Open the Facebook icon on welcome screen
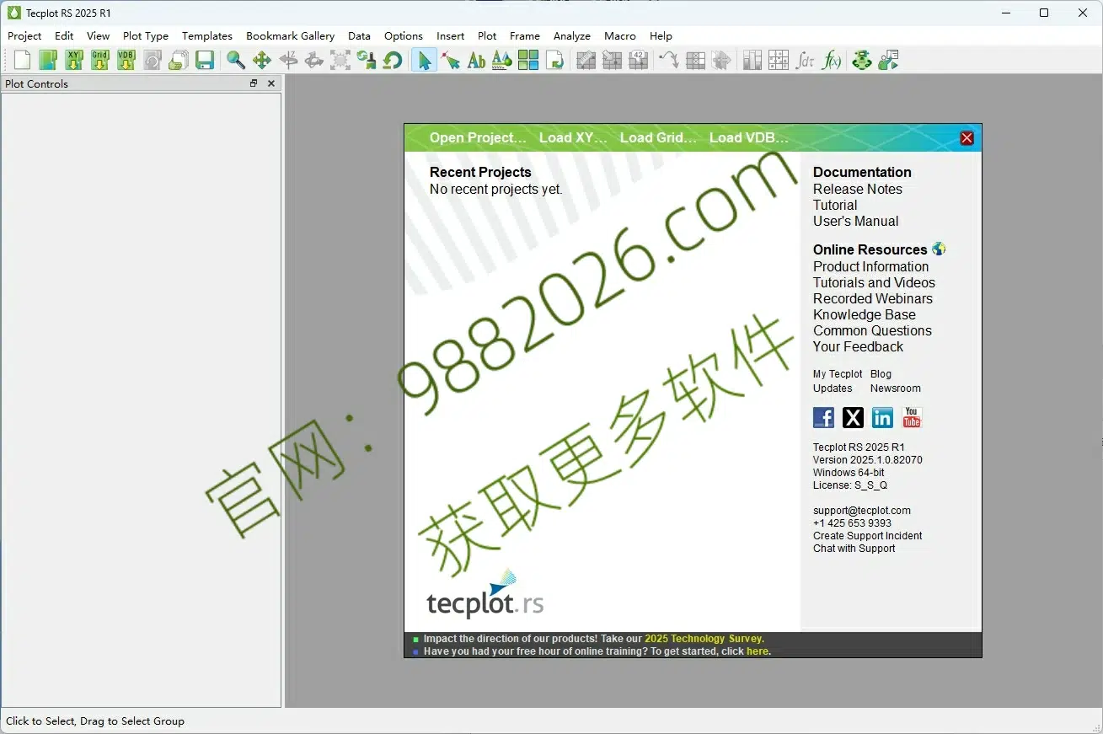 [823, 417]
